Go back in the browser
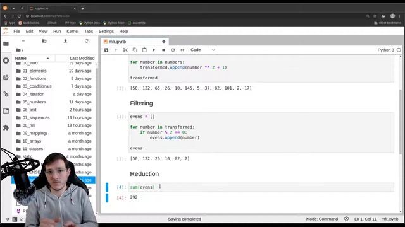 (x=6, y=16)
